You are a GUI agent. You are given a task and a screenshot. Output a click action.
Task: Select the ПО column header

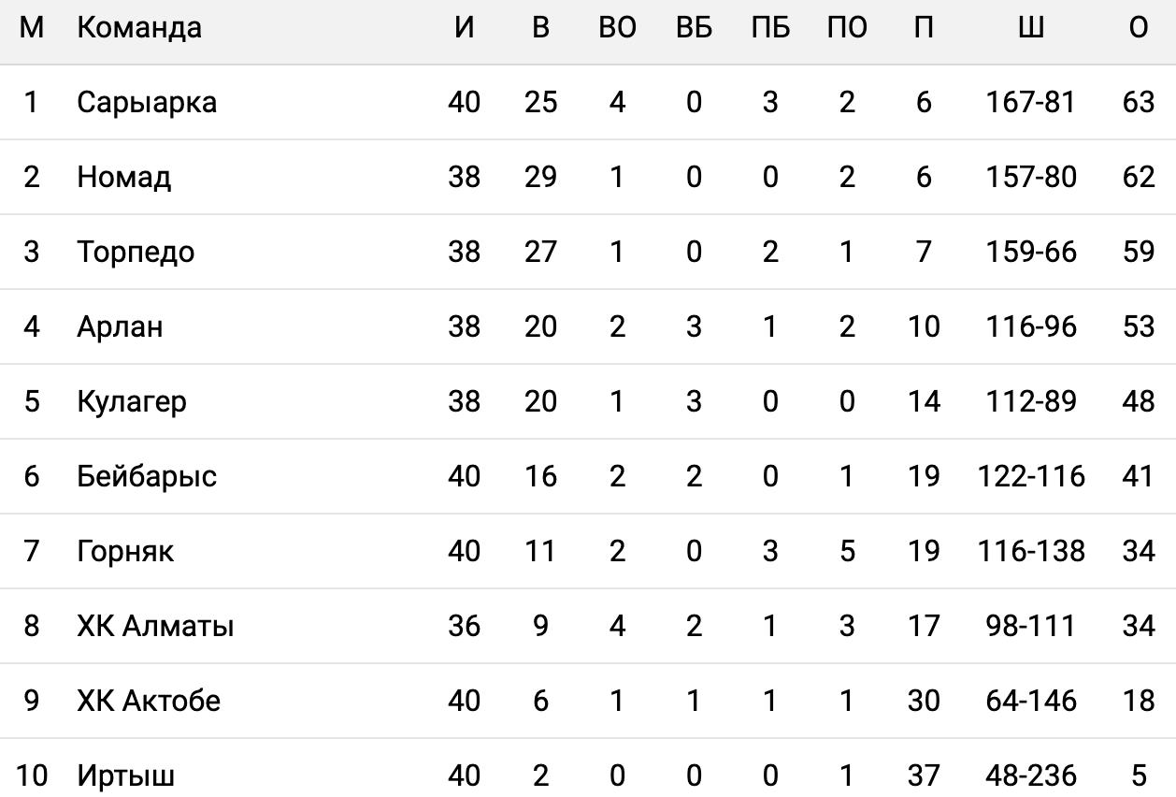click(x=847, y=28)
